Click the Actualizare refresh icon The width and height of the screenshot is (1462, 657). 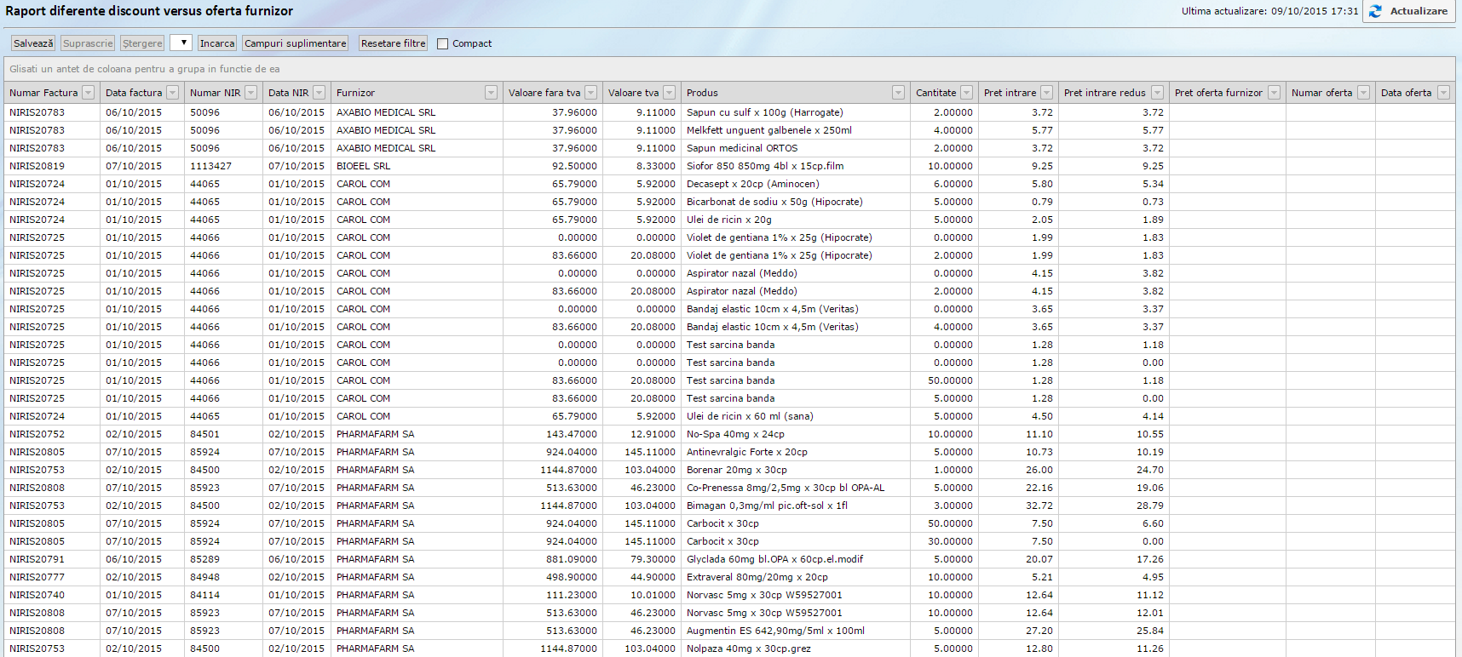point(1375,11)
